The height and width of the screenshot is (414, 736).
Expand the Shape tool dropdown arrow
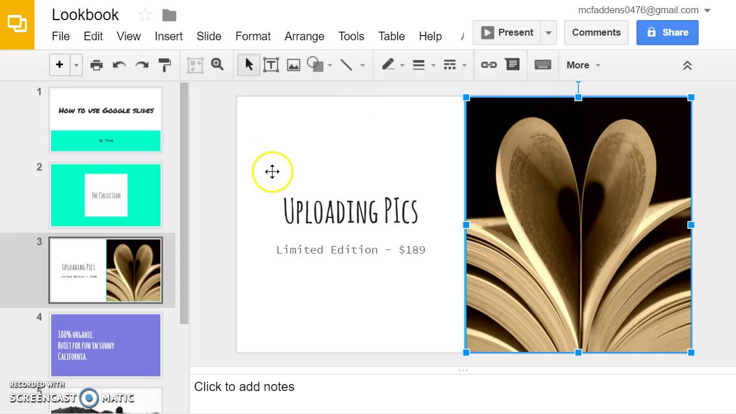click(x=330, y=66)
